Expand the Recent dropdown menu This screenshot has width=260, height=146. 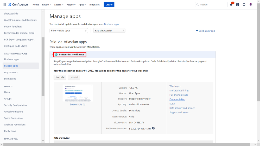[47, 4]
